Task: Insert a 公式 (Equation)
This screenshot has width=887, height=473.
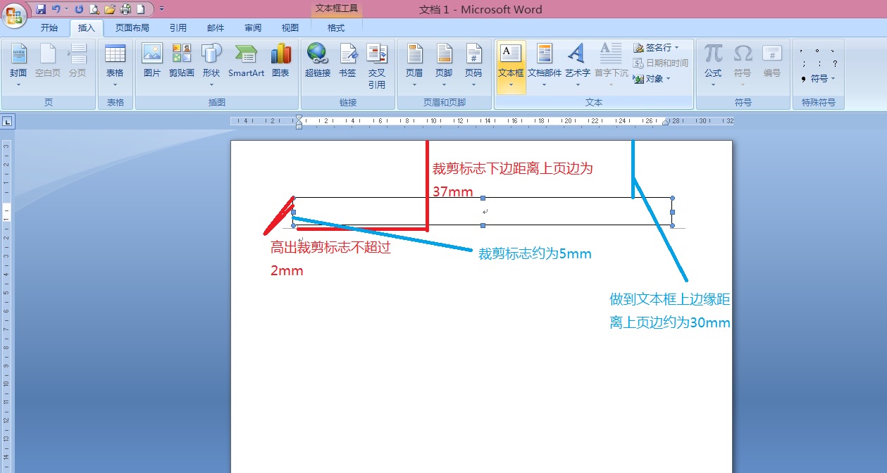Action: point(712,63)
